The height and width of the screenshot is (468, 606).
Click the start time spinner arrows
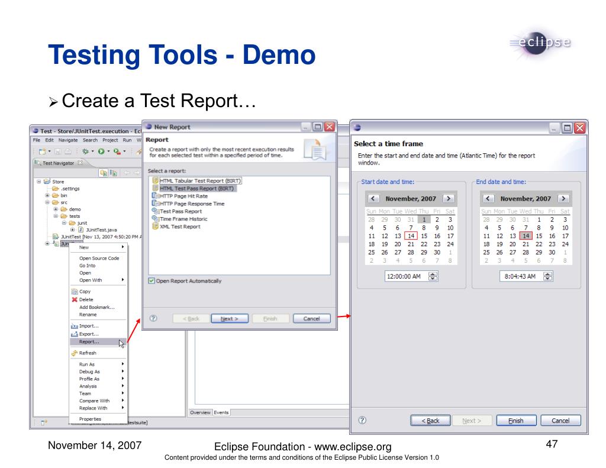click(x=433, y=276)
